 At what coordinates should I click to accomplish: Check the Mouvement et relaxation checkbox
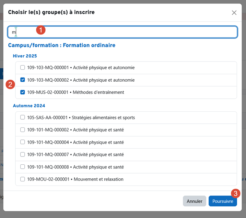(x=23, y=179)
